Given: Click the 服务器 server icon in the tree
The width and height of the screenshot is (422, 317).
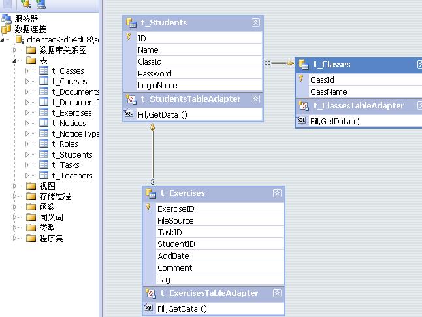Looking at the screenshot, I should (x=7, y=19).
